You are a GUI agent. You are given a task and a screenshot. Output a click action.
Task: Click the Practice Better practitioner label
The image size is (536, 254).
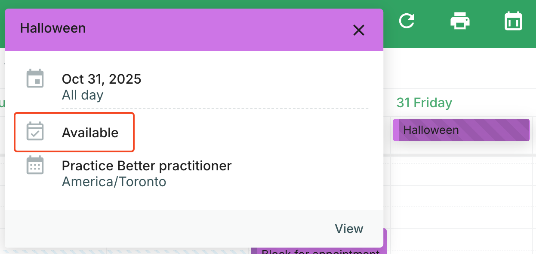click(147, 166)
